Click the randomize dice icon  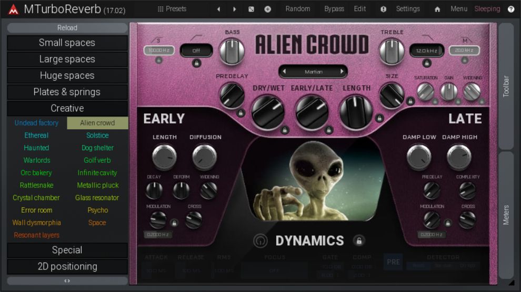click(x=251, y=9)
